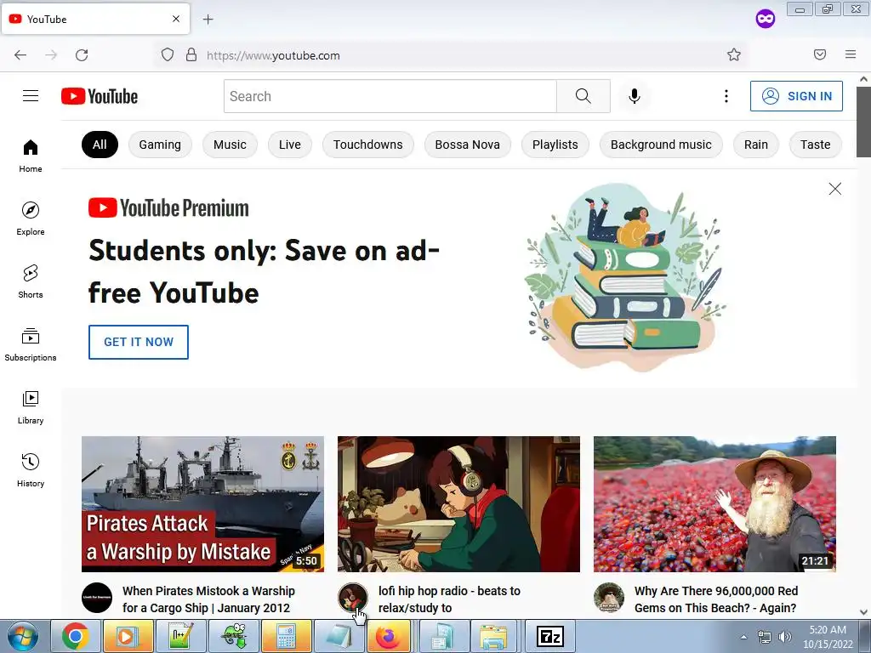The height and width of the screenshot is (653, 871).
Task: Select the Taste filter chip
Action: point(815,145)
